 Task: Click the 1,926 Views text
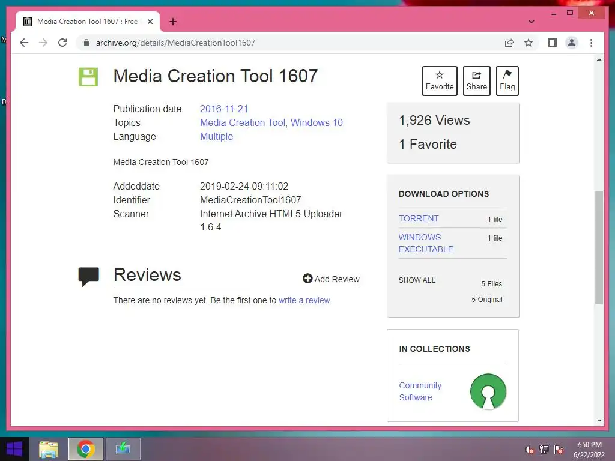tap(434, 120)
